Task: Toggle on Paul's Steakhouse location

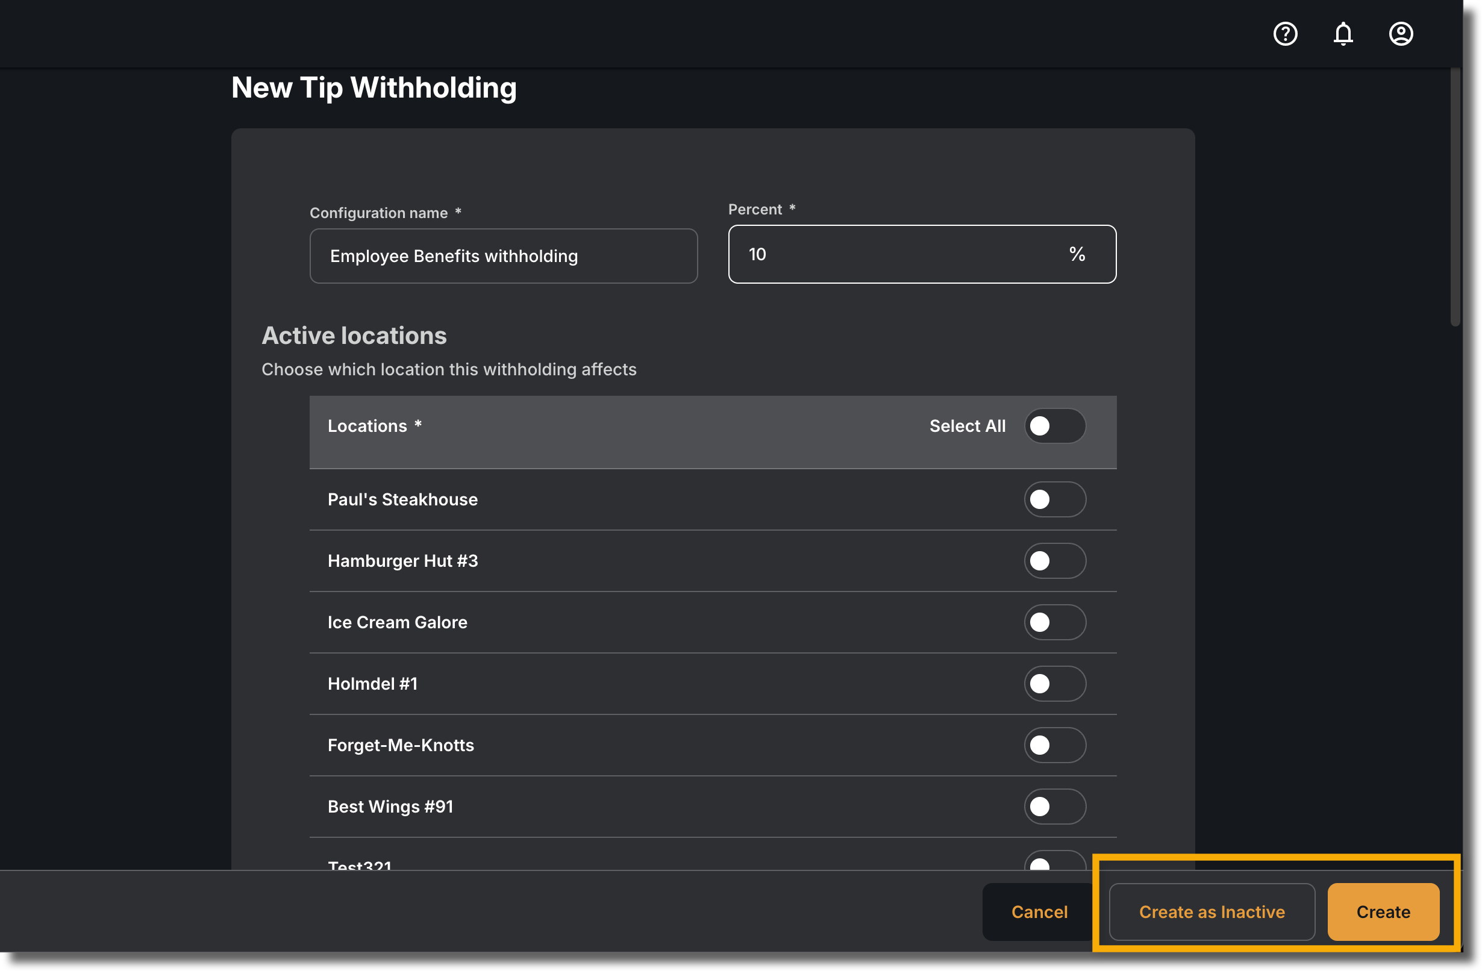Action: [x=1055, y=499]
